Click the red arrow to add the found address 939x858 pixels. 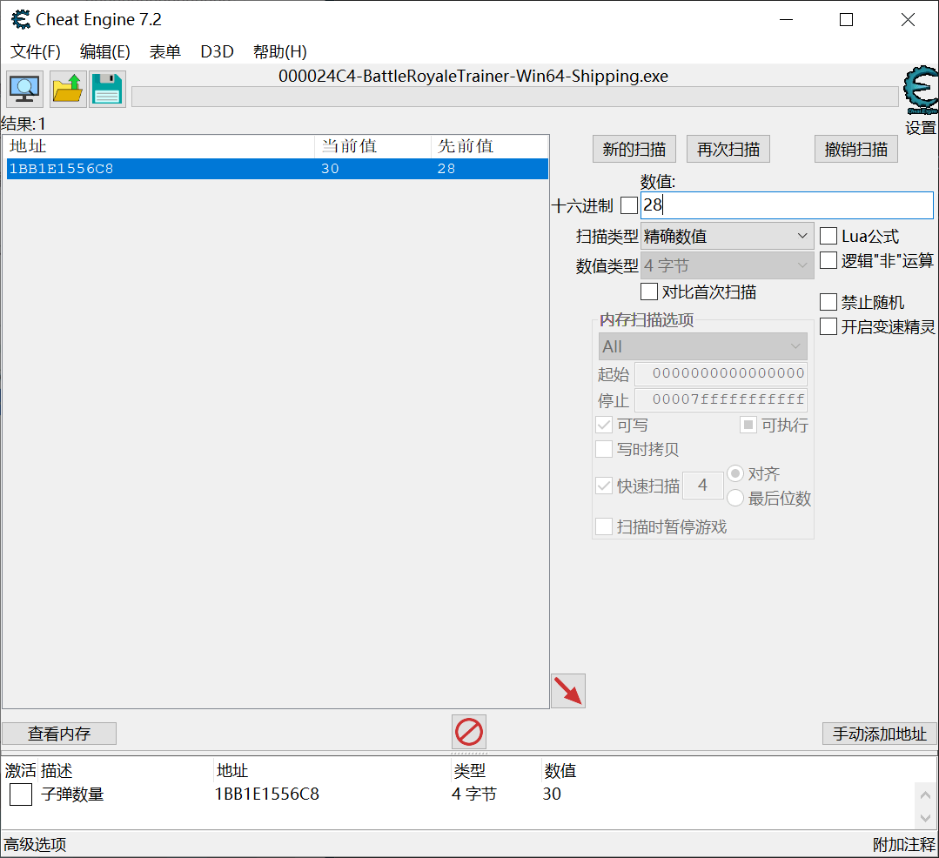coord(567,690)
